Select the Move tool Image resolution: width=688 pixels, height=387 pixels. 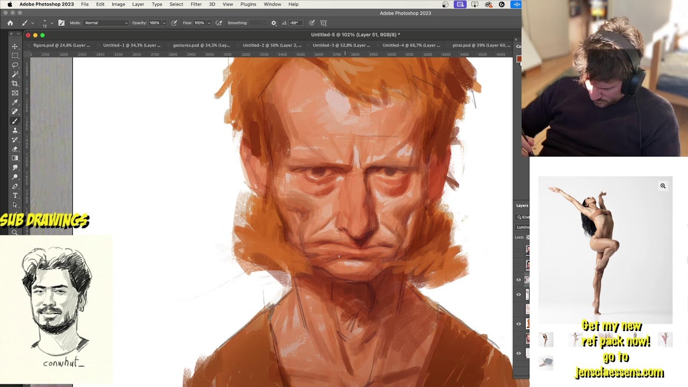pyautogui.click(x=15, y=46)
